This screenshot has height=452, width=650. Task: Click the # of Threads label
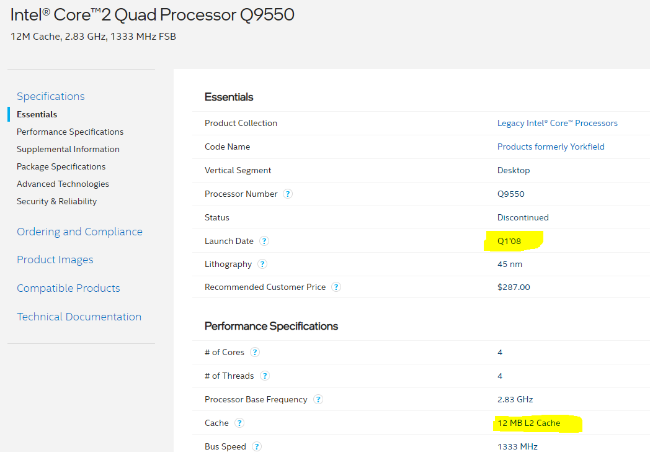click(229, 376)
